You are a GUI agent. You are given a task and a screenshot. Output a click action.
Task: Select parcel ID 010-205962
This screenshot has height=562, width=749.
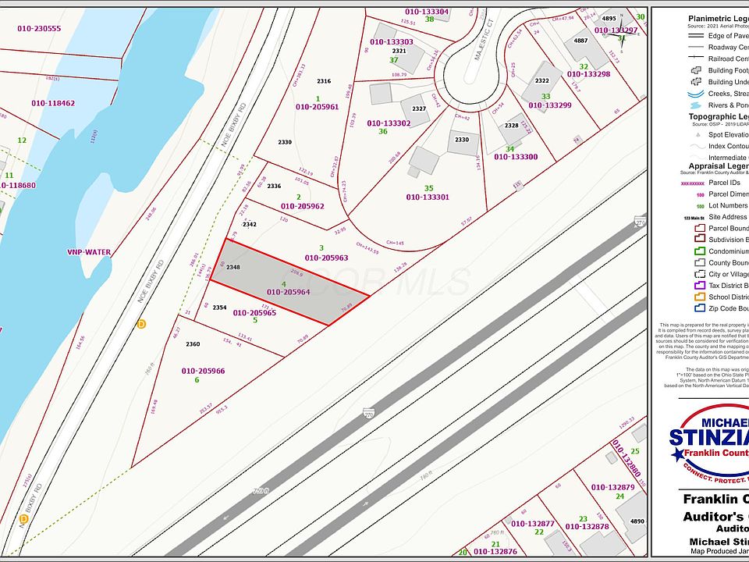303,206
